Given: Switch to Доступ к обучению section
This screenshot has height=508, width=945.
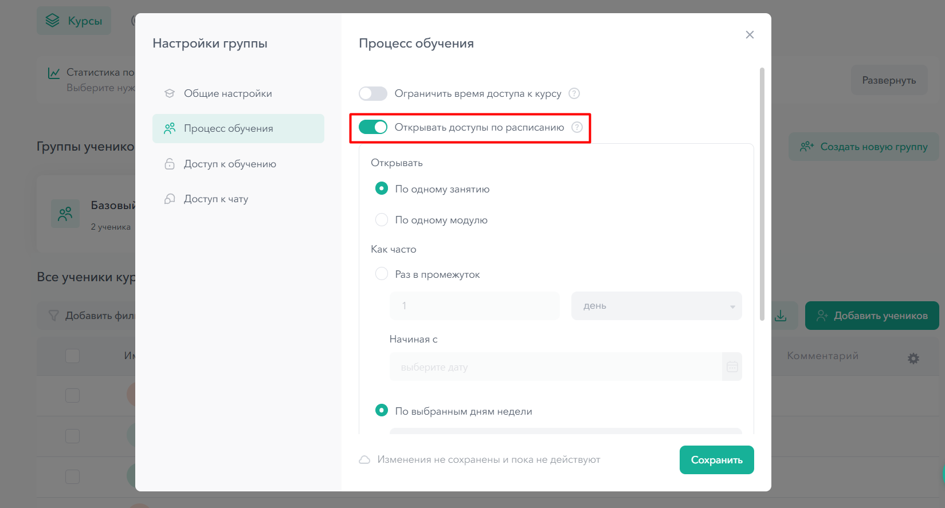Looking at the screenshot, I should coord(230,164).
